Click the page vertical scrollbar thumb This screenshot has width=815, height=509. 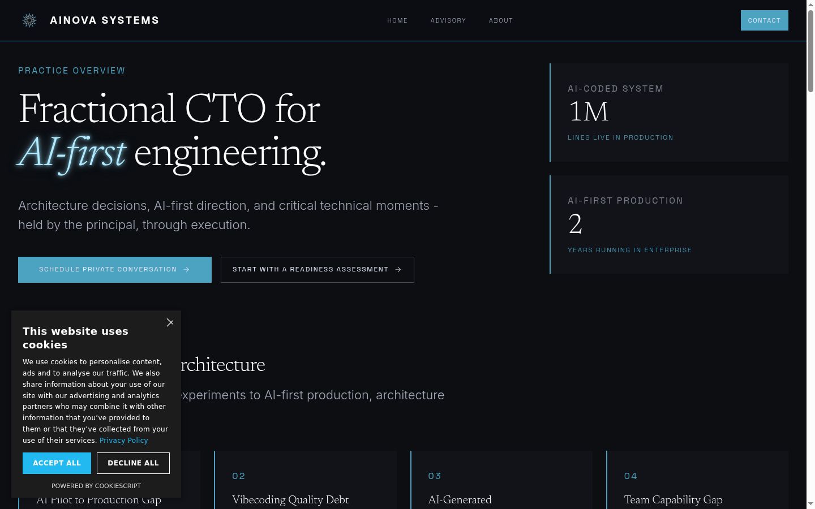click(x=810, y=51)
